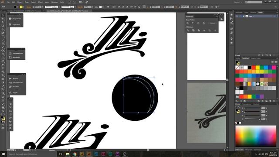Open the Layout workspace switcher
The height and width of the screenshot is (157, 279).
tap(238, 2)
